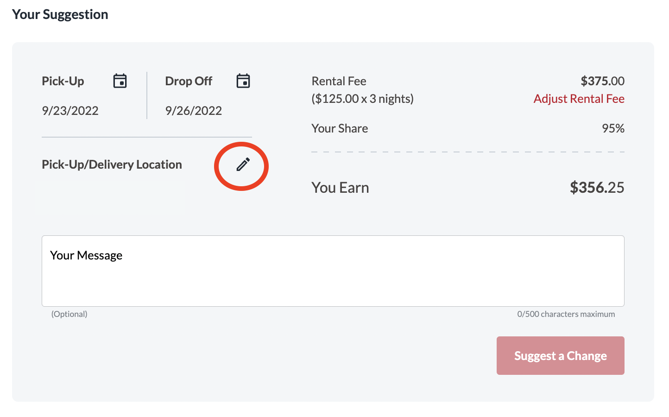Focus the Your Message text box
Image resolution: width=669 pixels, height=417 pixels.
click(x=333, y=271)
